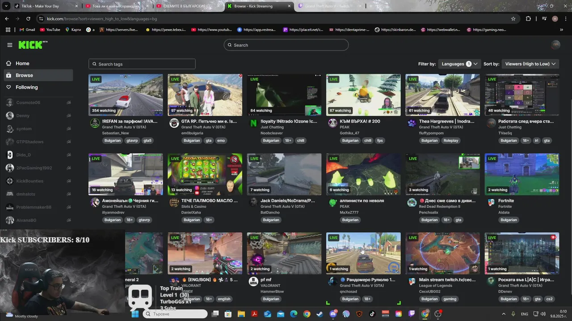This screenshot has height=321, width=572.
Task: Click the main Search field
Action: coord(286,45)
